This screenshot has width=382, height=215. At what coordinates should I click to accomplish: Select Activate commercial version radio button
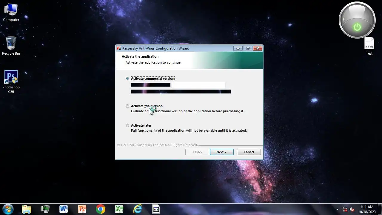[x=127, y=79]
